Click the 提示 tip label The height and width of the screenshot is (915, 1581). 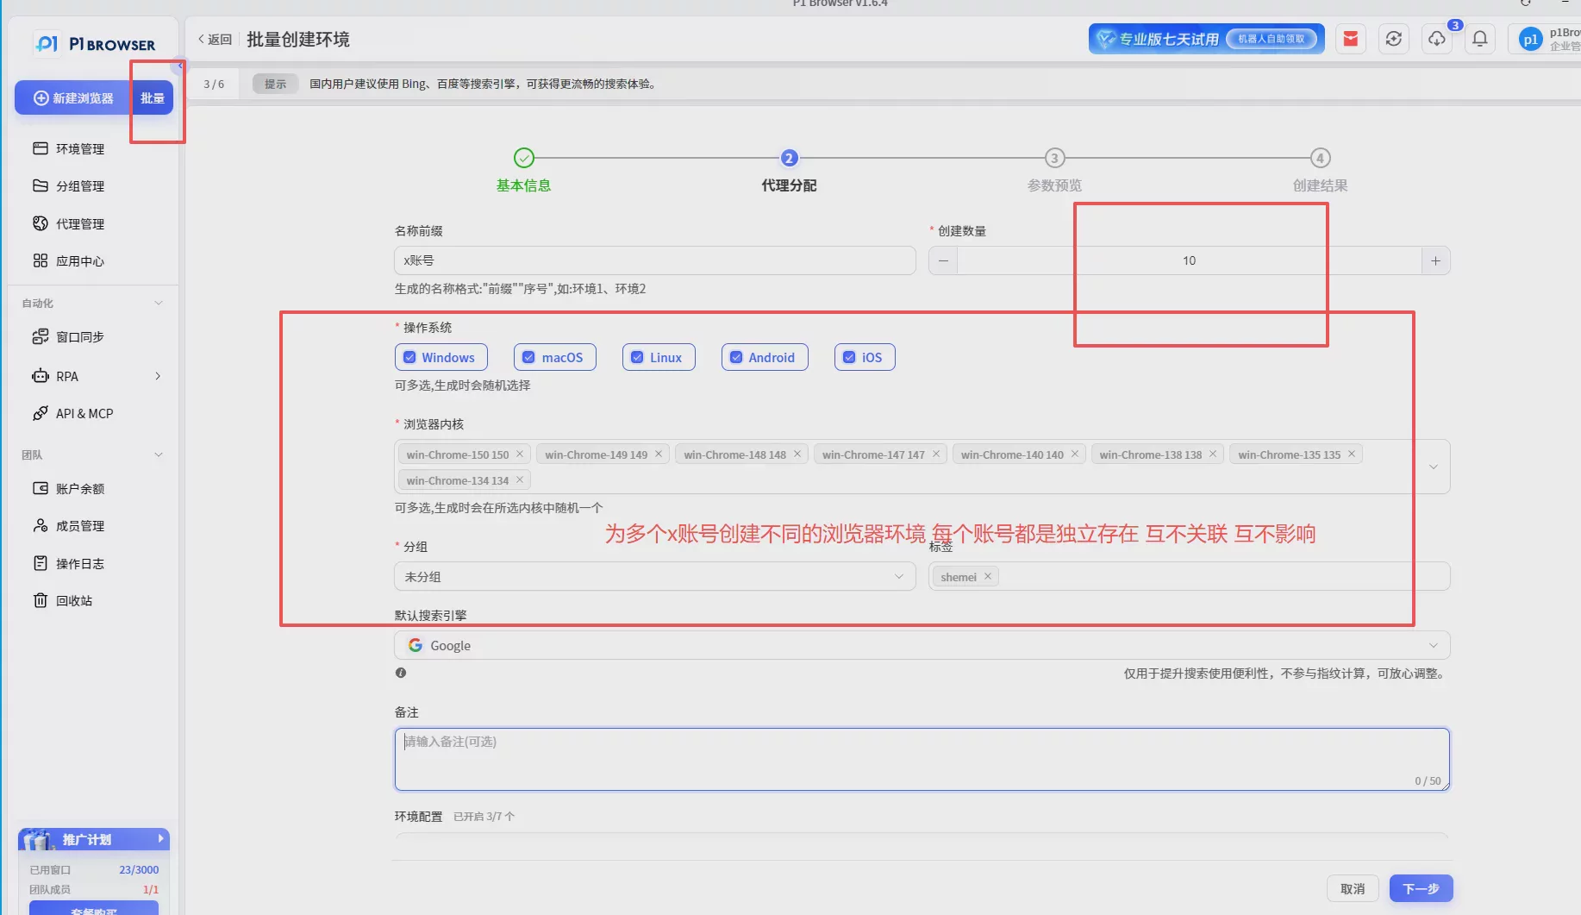[x=275, y=84]
